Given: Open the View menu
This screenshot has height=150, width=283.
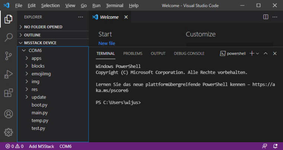Looking at the screenshot, I should (70, 6).
